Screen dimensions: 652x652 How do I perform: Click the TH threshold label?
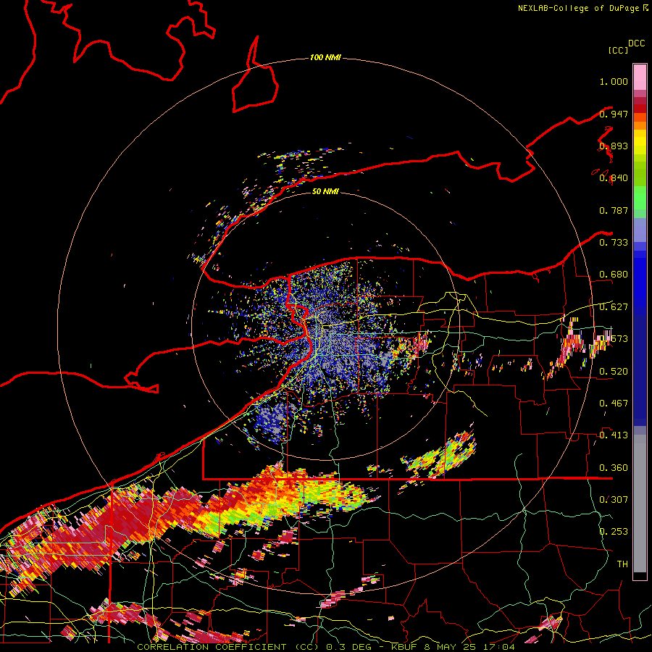tap(622, 564)
